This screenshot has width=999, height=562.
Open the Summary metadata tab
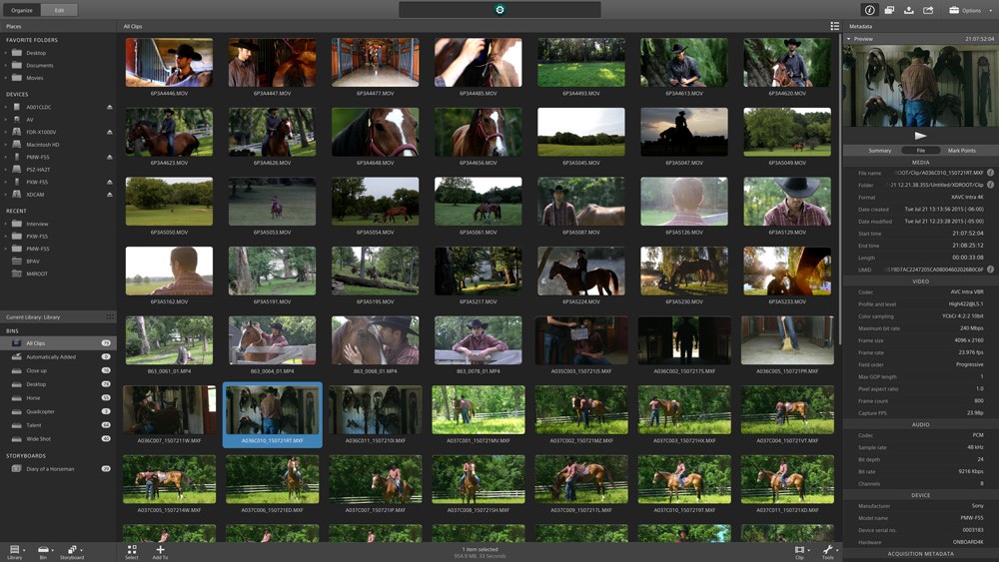[879, 150]
